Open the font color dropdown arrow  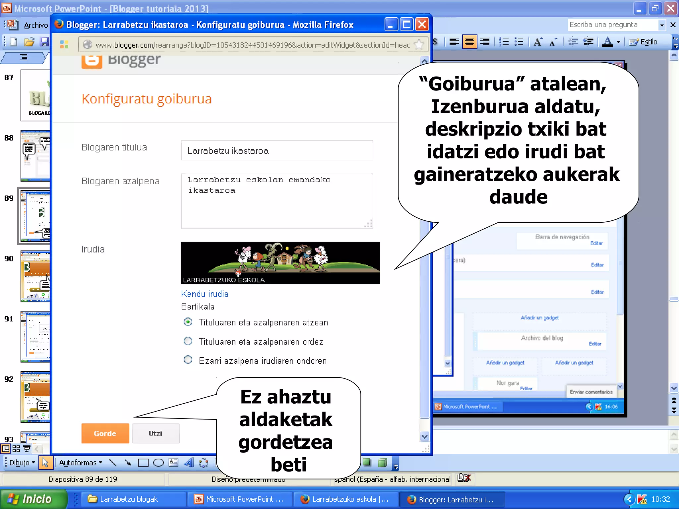tap(618, 42)
